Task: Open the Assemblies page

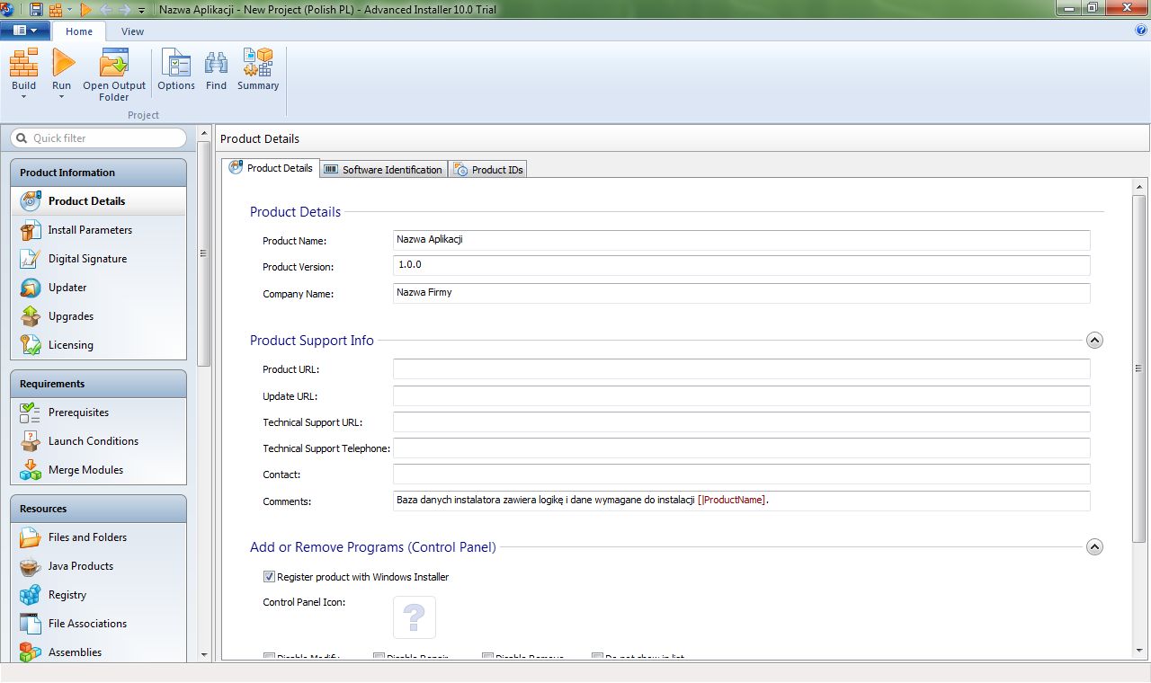Action: 99,652
